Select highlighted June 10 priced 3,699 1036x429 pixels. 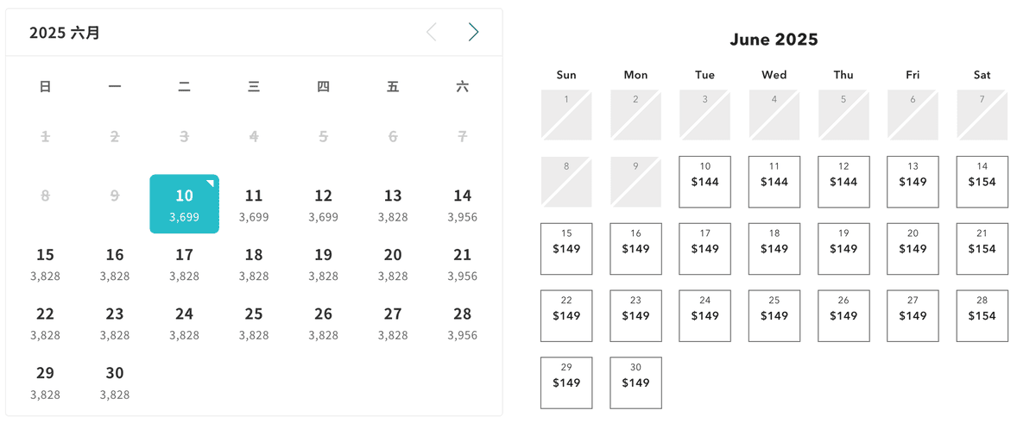coord(184,204)
